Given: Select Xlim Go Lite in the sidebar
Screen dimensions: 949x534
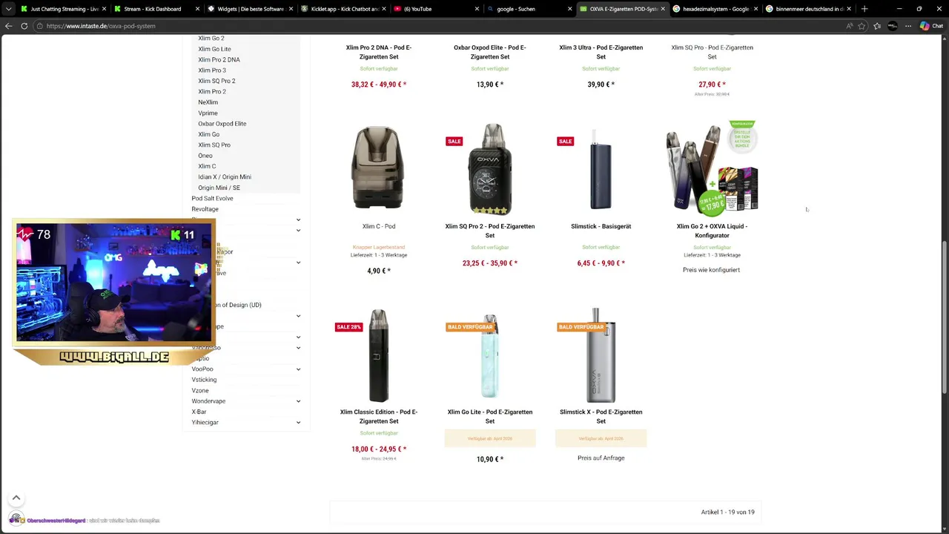Looking at the screenshot, I should 214,49.
